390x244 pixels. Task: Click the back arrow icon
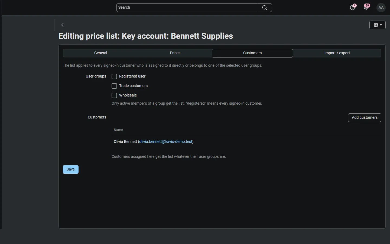point(63,25)
